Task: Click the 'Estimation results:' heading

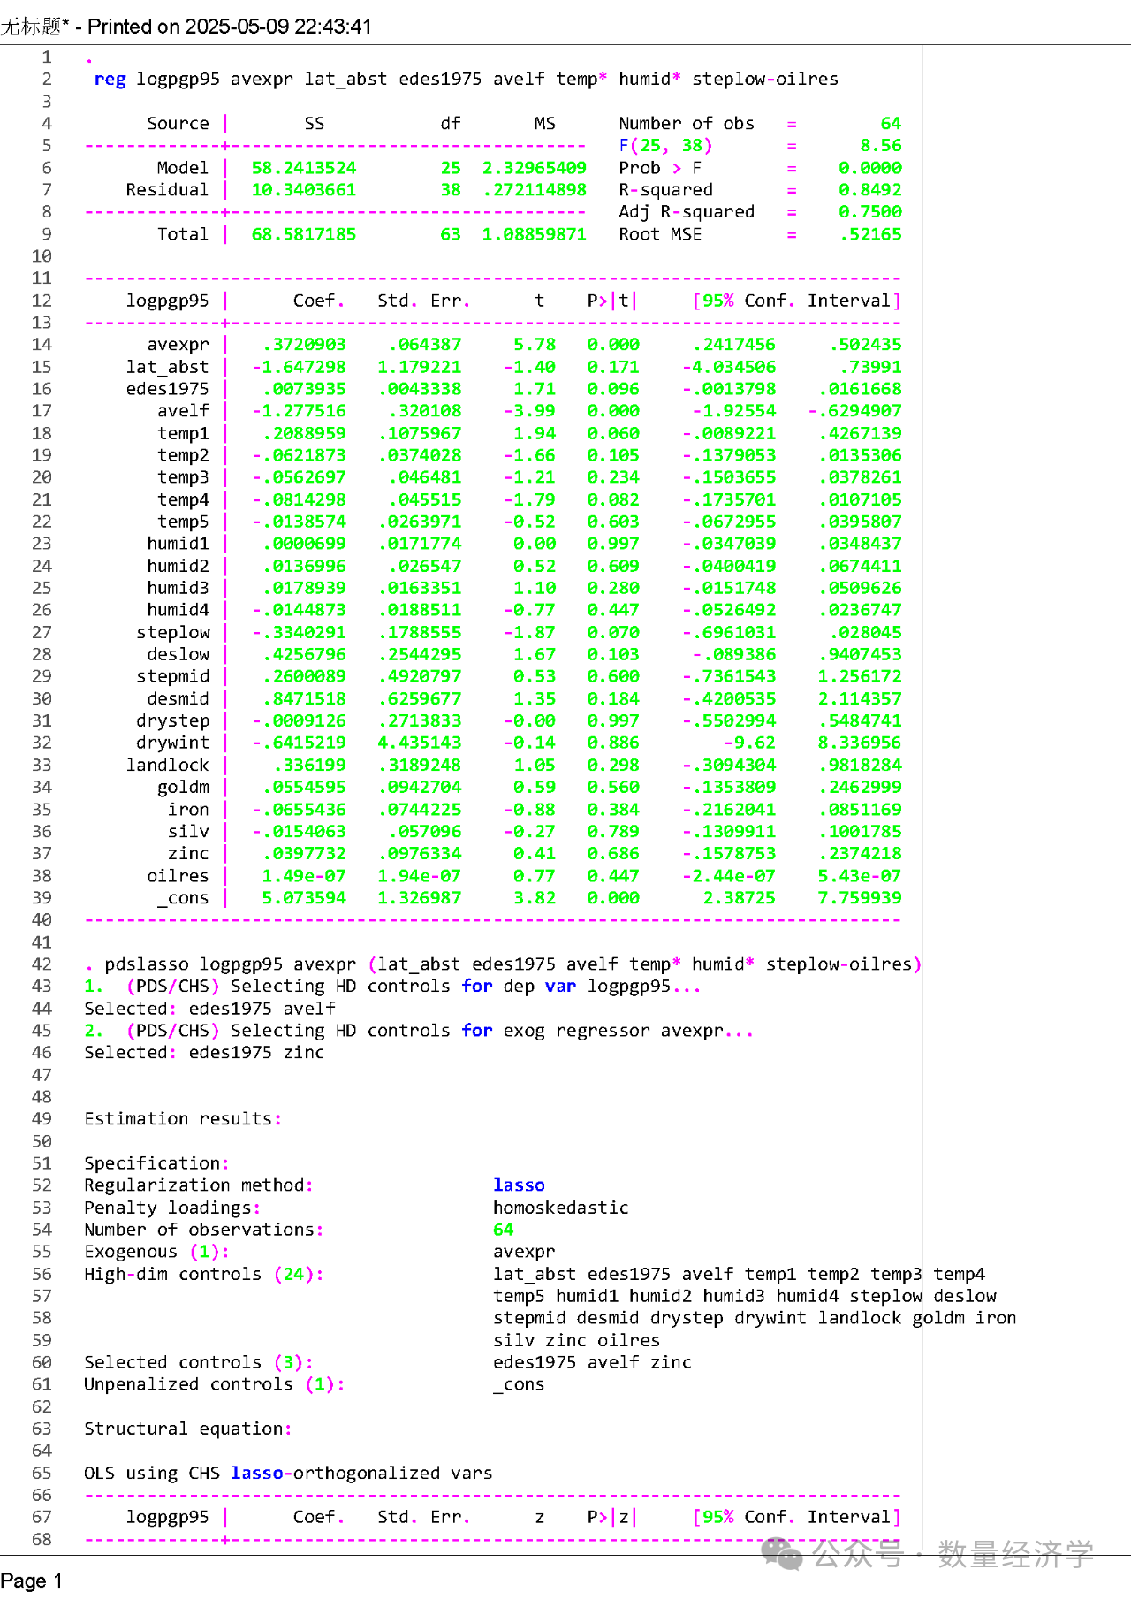Action: 184,1119
